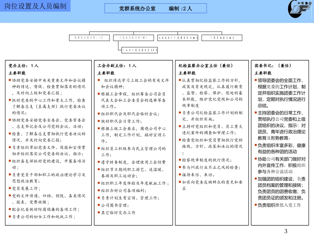Click 主要职能 under 工会办副主任

106,73
